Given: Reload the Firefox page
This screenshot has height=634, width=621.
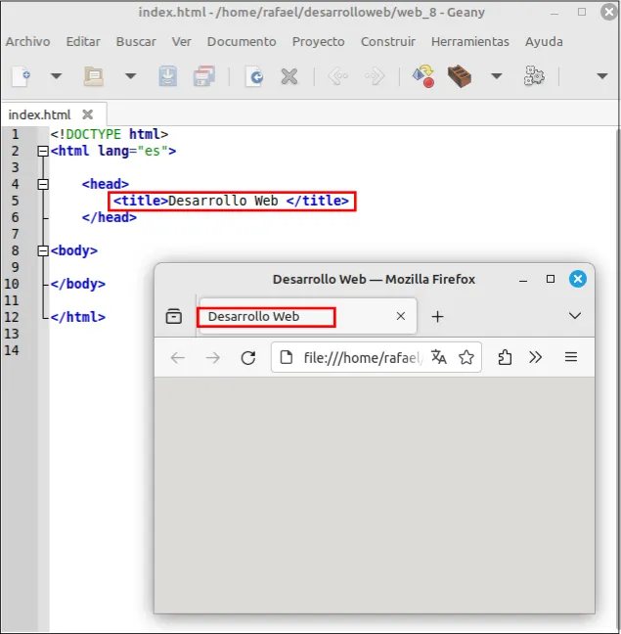Looking at the screenshot, I should click(248, 358).
